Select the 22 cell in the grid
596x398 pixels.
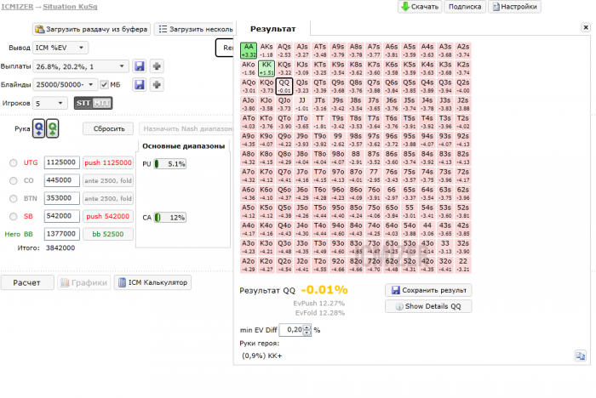(463, 264)
